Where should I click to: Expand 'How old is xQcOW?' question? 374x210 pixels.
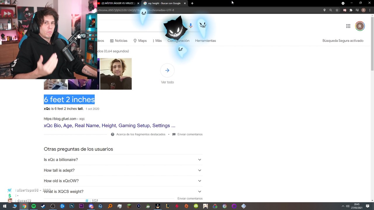(x=123, y=181)
